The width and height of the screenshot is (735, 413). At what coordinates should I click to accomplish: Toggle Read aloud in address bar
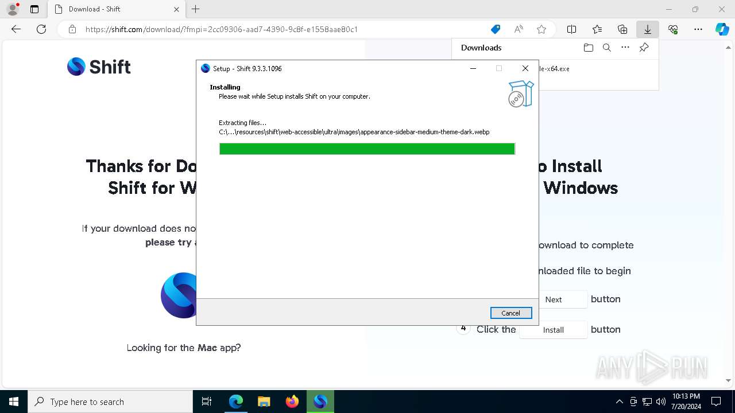(x=519, y=29)
